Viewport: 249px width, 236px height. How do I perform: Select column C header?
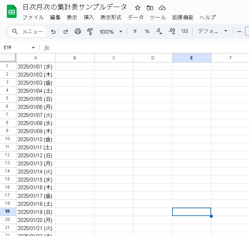114,58
